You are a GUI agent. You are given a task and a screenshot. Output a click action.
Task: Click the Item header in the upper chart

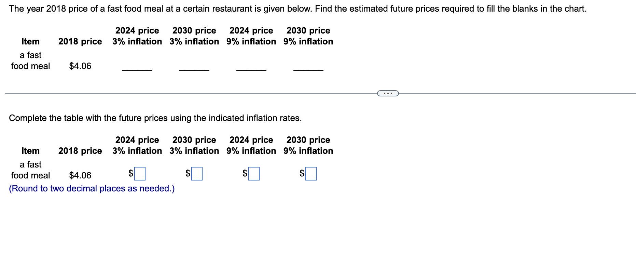point(30,41)
